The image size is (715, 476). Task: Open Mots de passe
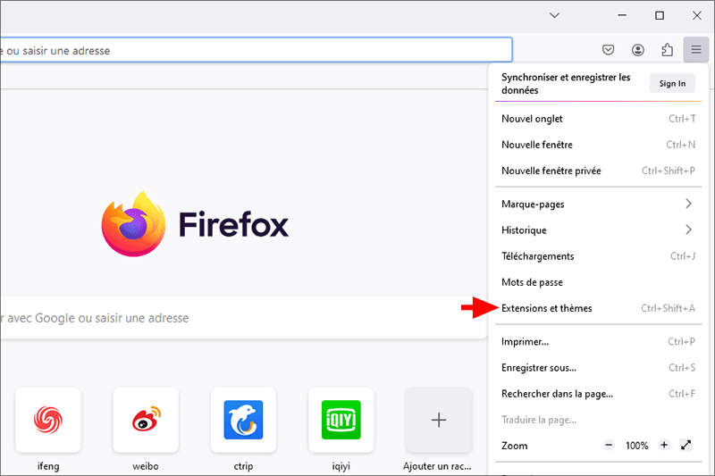pos(598,282)
